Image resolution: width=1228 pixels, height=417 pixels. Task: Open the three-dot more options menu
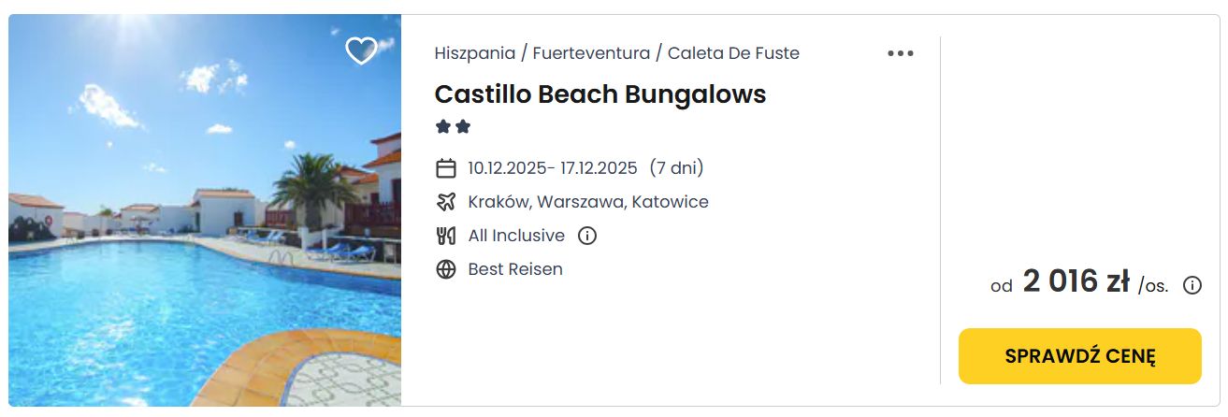click(901, 53)
